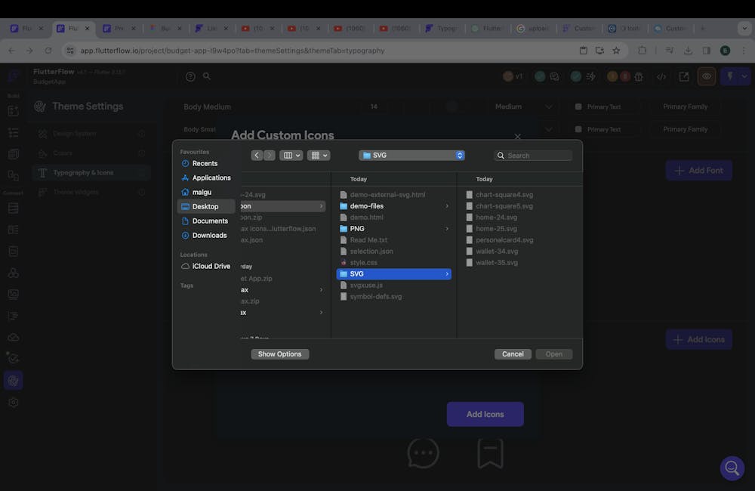Select the Desktop item in Finder favourites
The height and width of the screenshot is (491, 755).
point(205,205)
